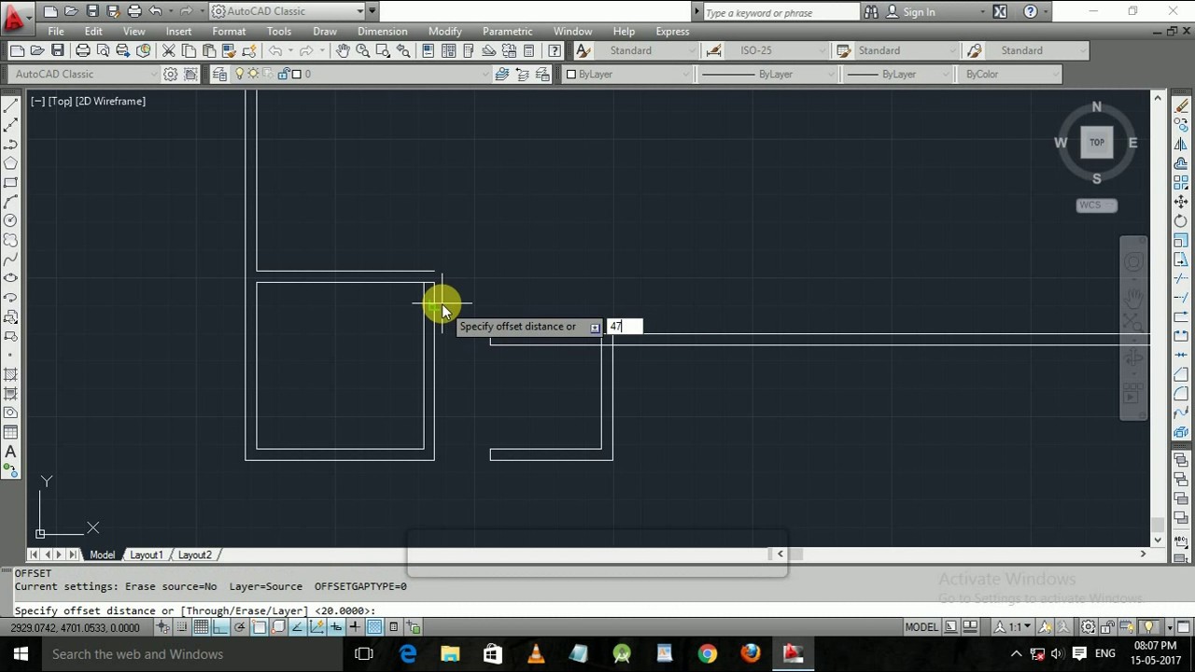The image size is (1195, 672).
Task: Click the TOP face of the ViewCube
Action: point(1097,143)
